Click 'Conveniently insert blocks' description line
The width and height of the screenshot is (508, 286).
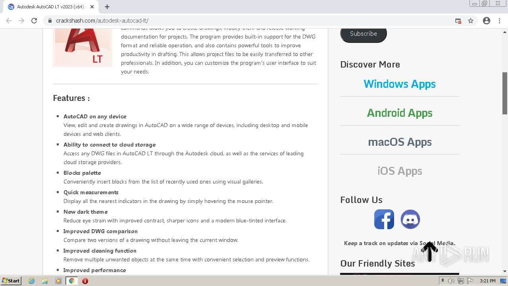163,182
